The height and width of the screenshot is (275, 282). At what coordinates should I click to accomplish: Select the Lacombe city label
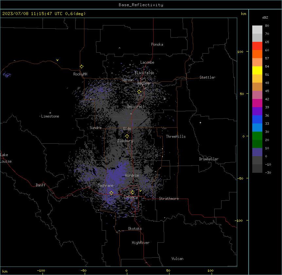147,62
